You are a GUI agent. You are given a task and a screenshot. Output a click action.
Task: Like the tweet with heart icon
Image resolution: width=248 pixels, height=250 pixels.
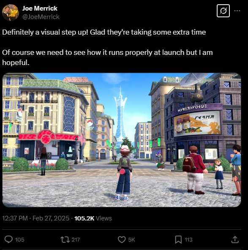(x=122, y=239)
